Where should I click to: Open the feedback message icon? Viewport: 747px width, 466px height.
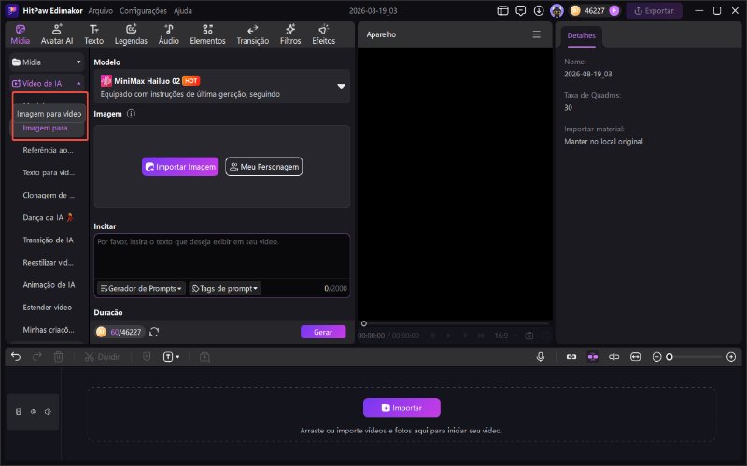521,10
